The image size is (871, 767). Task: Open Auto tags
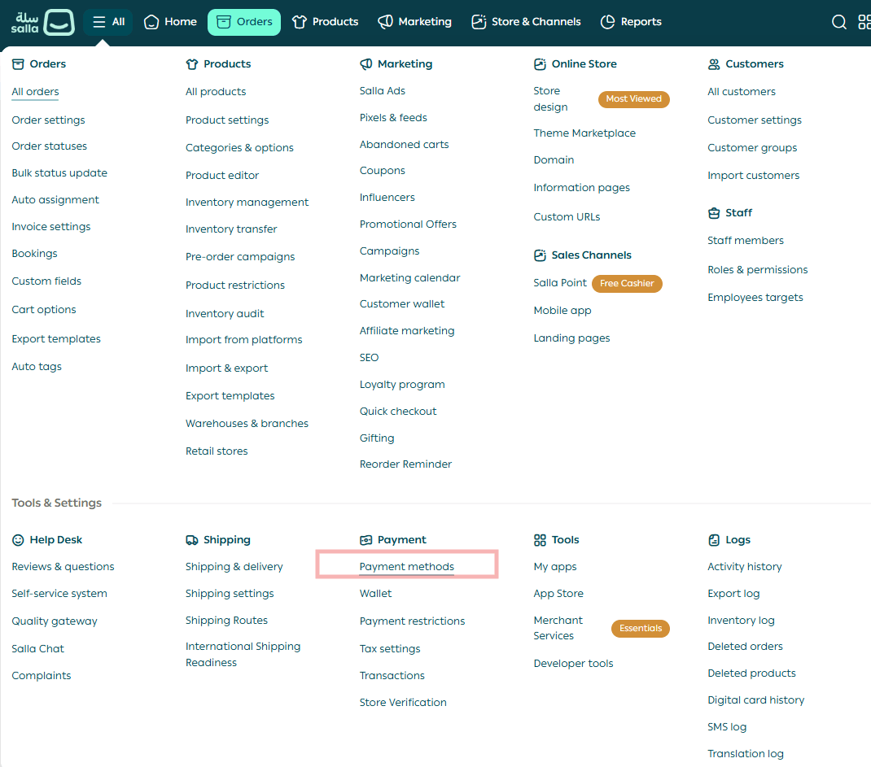click(x=37, y=366)
